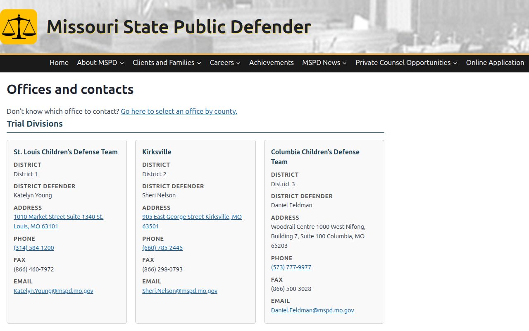Select the defender name Katelyn Young
This screenshot has width=529, height=331.
click(x=33, y=195)
